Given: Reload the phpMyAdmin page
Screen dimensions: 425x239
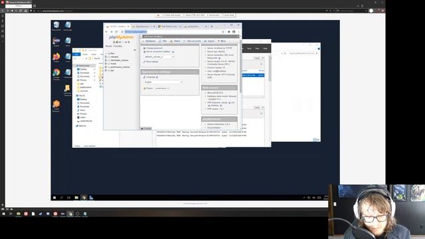Looking at the screenshot, I should [116, 32].
